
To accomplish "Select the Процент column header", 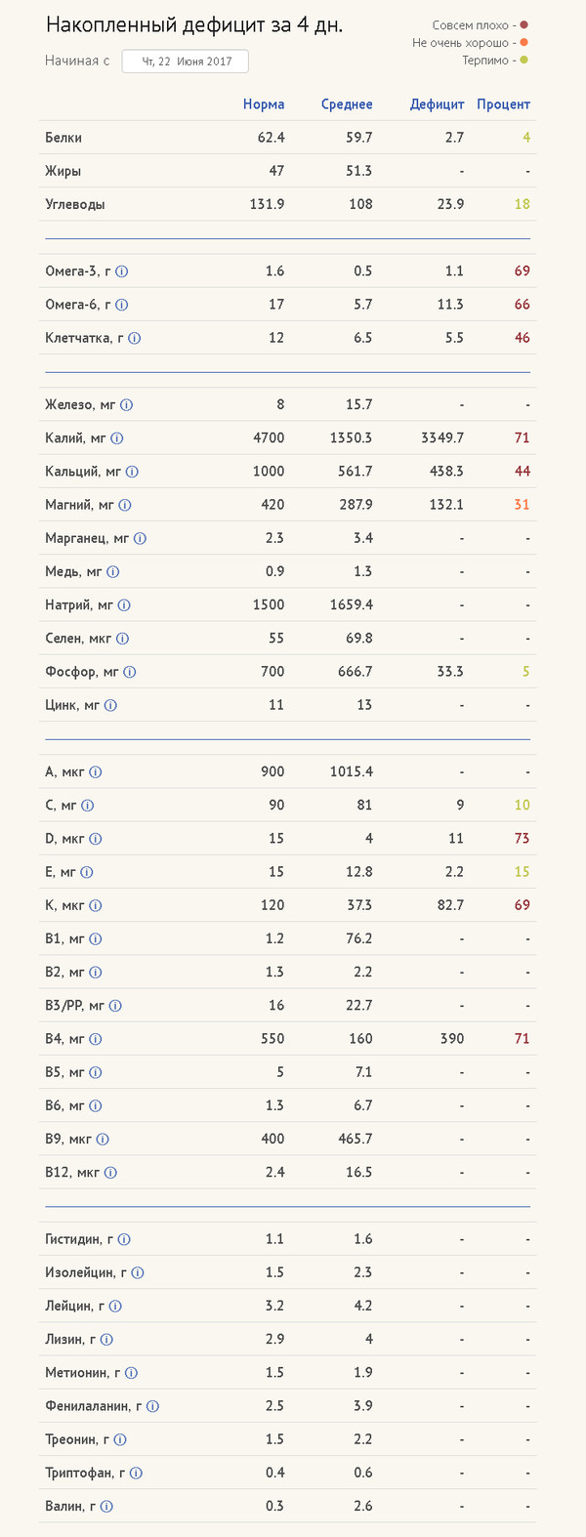I will tap(503, 104).
